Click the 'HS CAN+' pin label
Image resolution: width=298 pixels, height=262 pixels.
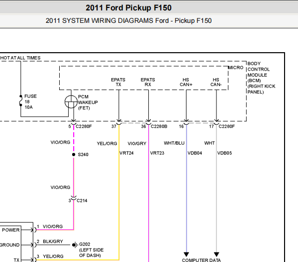[x=186, y=82]
